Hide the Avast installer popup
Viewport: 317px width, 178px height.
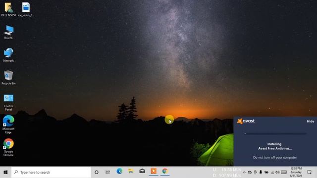tap(311, 121)
